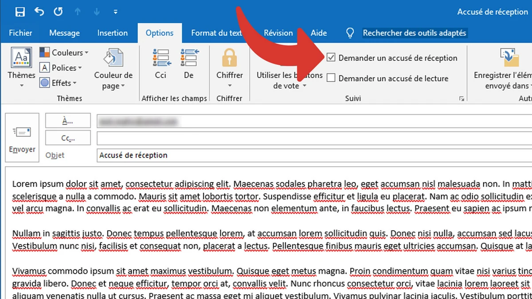The height and width of the screenshot is (299, 532).
Task: Click the Cc... button
Action: (68, 138)
